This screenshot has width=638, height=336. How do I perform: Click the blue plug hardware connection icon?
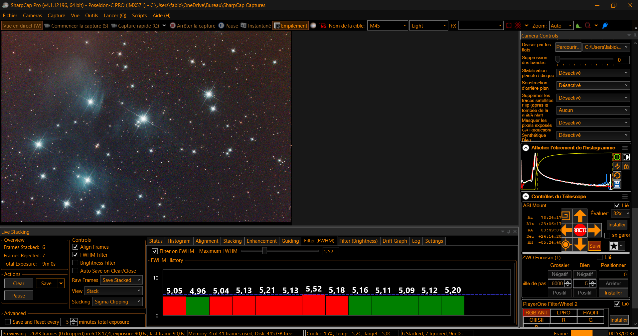(605, 26)
